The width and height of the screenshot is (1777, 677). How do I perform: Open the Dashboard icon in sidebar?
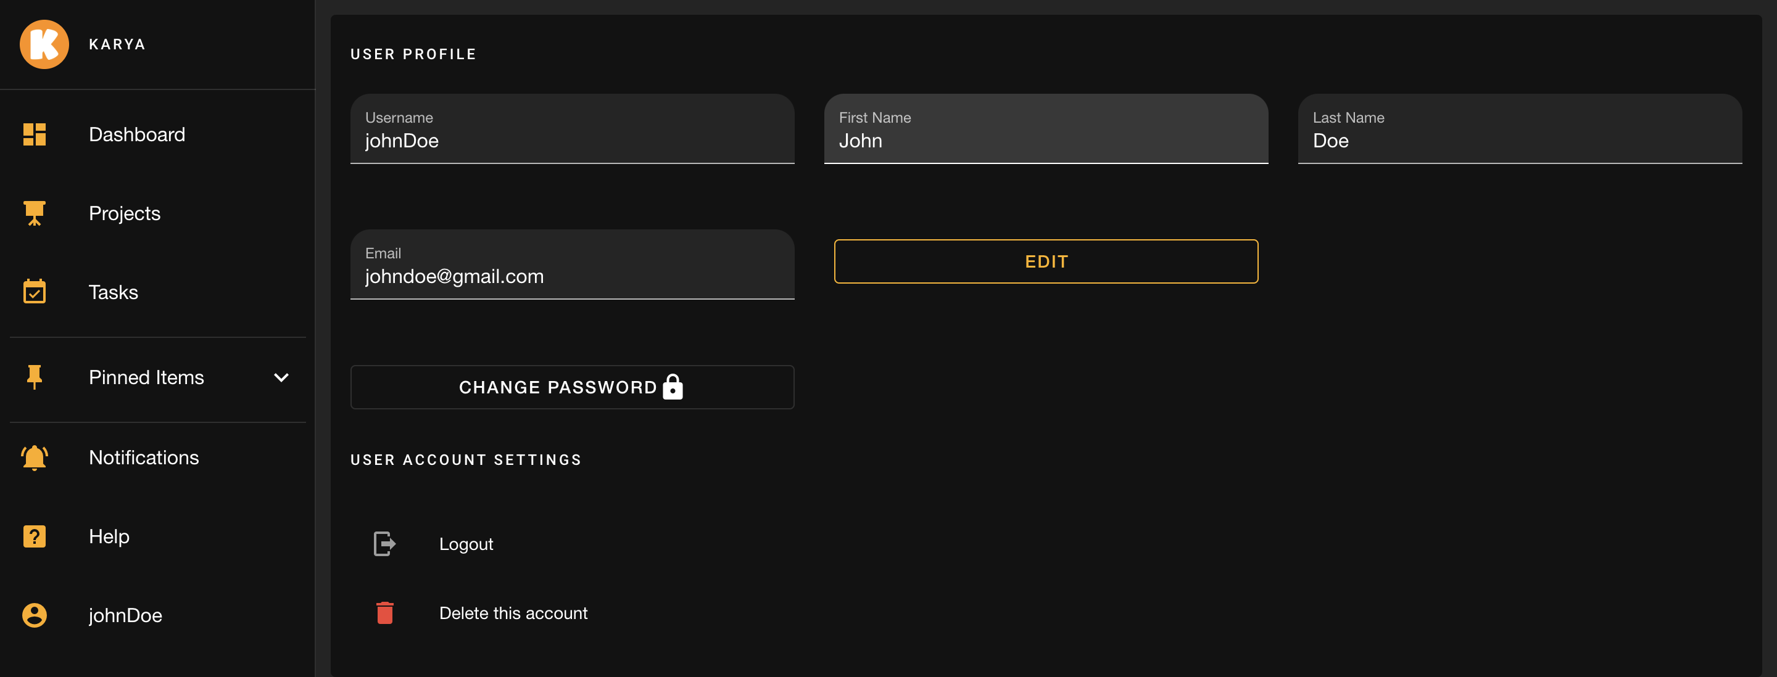pos(35,134)
